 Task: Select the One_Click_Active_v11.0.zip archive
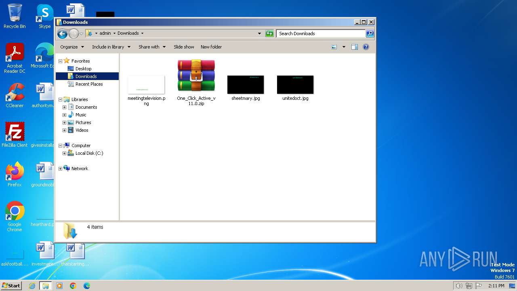[196, 82]
